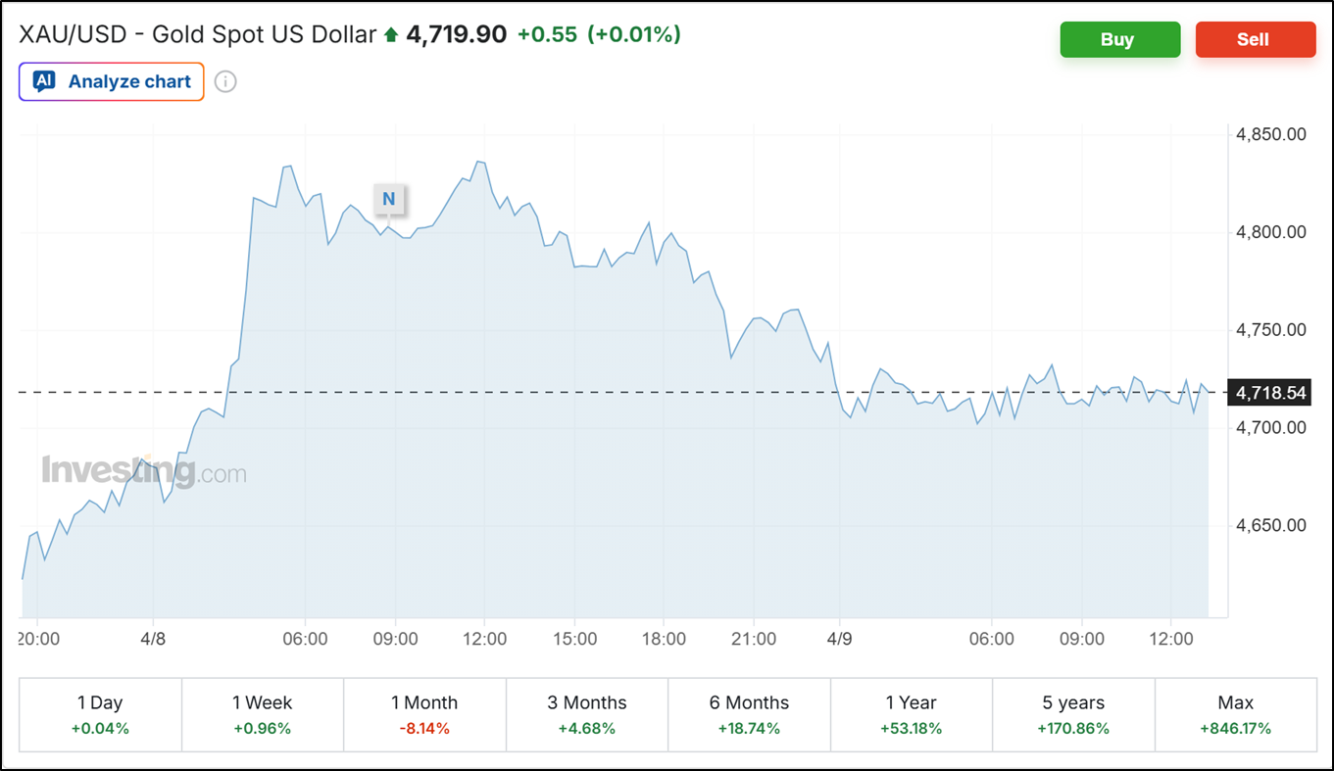The width and height of the screenshot is (1334, 771).
Task: Select the Max timeframe tab
Action: tap(1235, 714)
